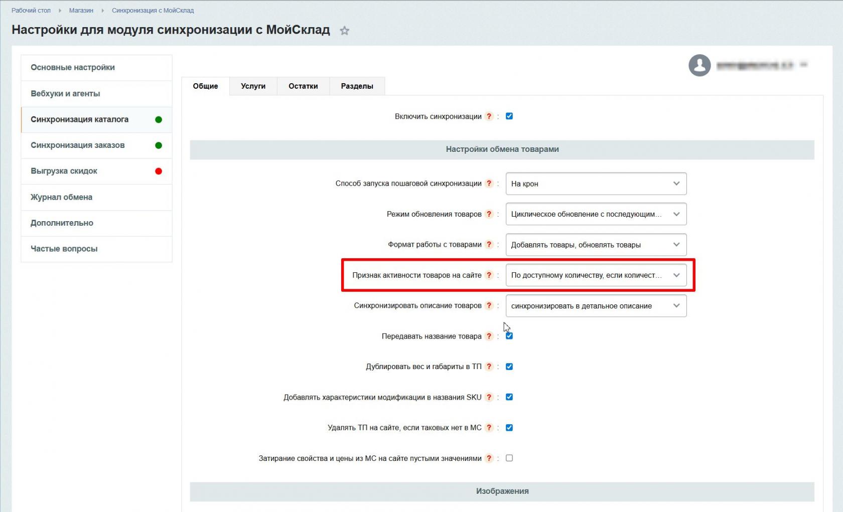
Task: Open Основные настройки in sidebar
Action: [96, 68]
